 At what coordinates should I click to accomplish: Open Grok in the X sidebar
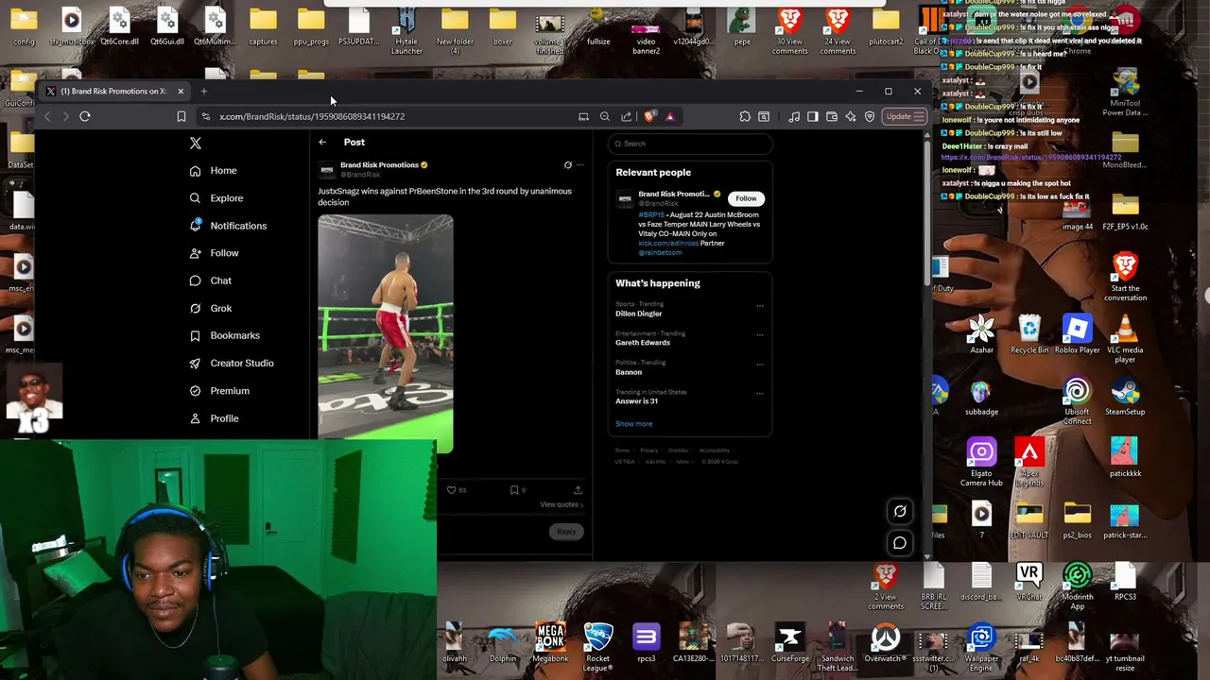coord(211,308)
